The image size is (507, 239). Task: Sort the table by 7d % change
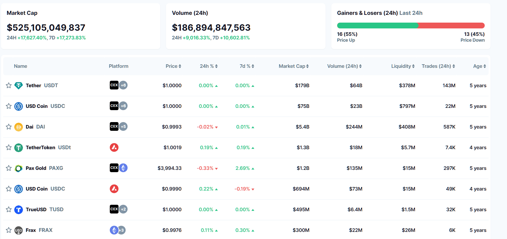(x=247, y=66)
